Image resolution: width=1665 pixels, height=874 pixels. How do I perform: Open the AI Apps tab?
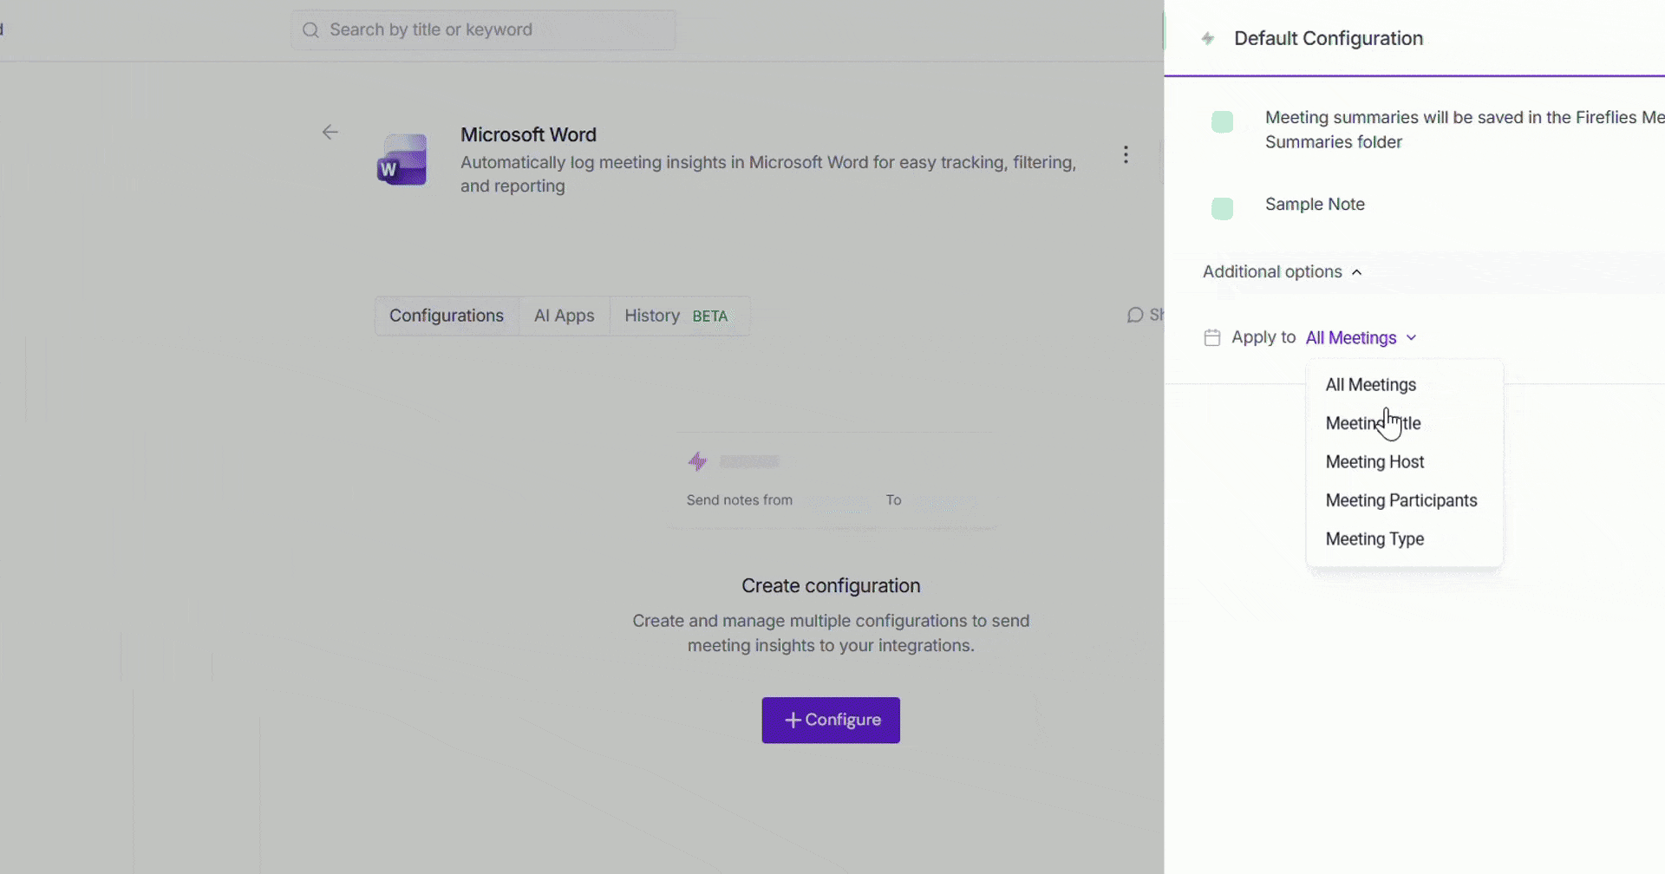565,316
